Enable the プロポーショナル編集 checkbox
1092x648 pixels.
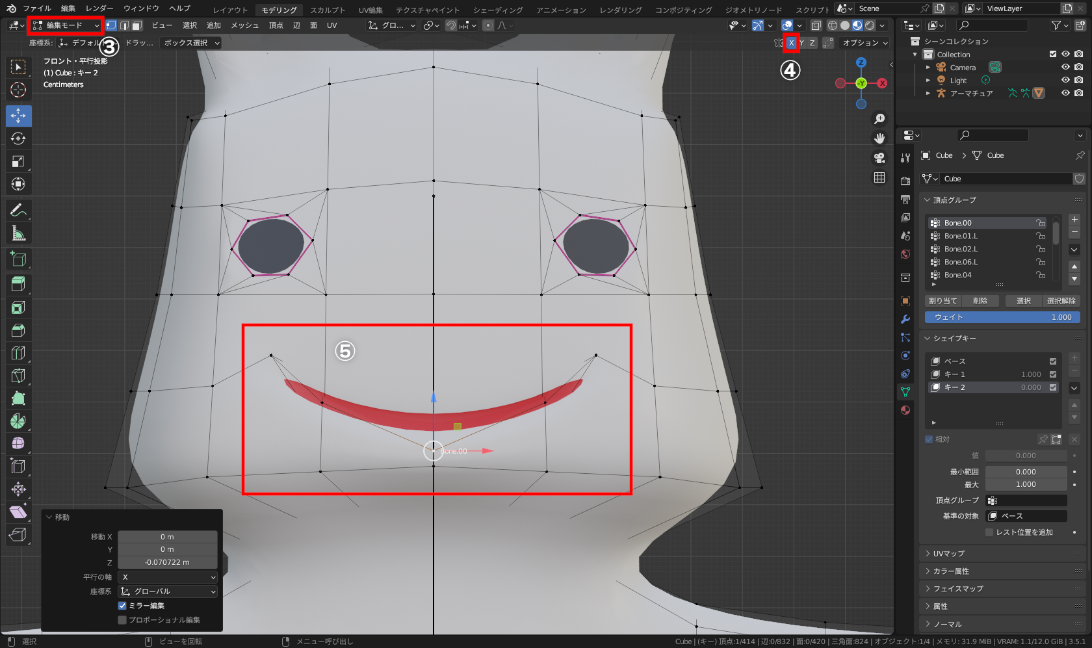(x=122, y=620)
